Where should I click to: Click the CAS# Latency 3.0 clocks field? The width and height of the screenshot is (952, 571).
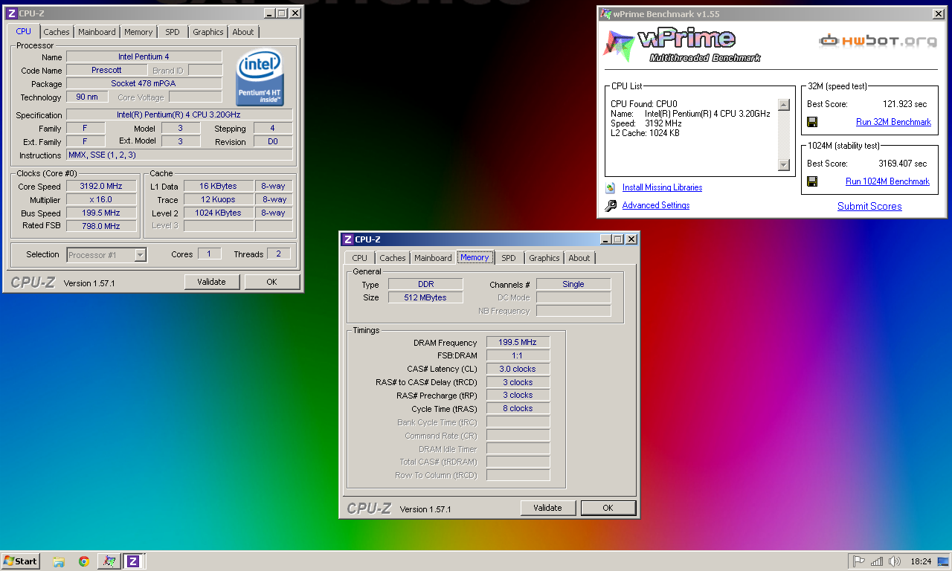(518, 369)
